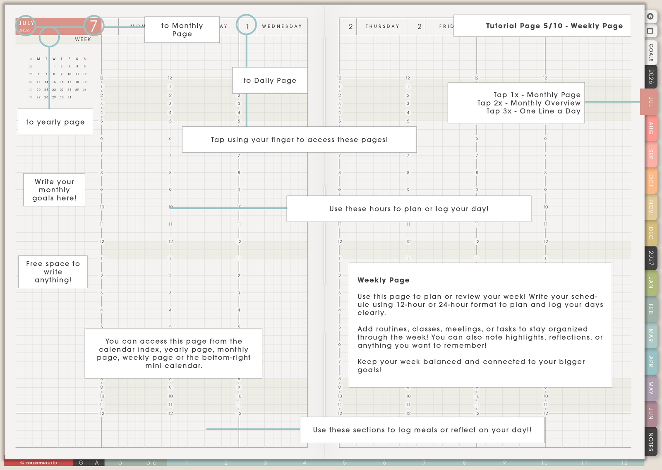662x470 pixels.
Task: Tap number 1 in bottom index bar
Action: pos(187,463)
